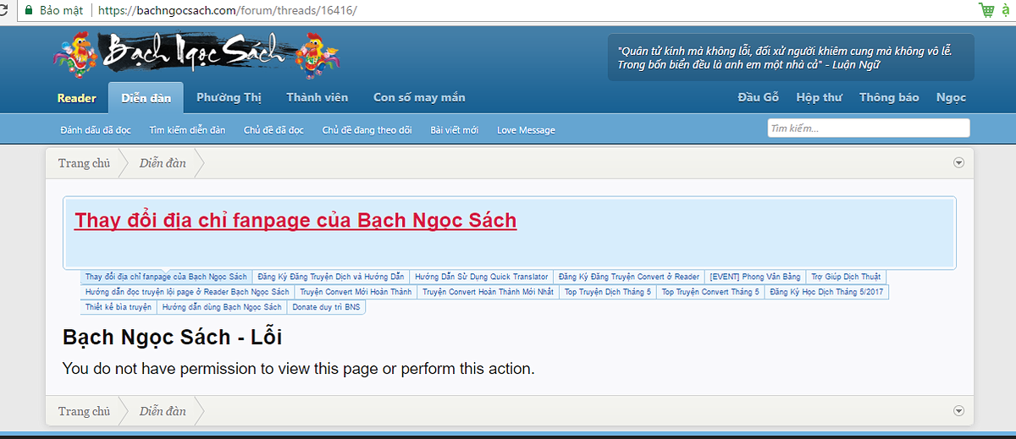The image size is (1016, 439).
Task: Expand the top breadcrumb quick-navigation arrow
Action: [x=958, y=163]
